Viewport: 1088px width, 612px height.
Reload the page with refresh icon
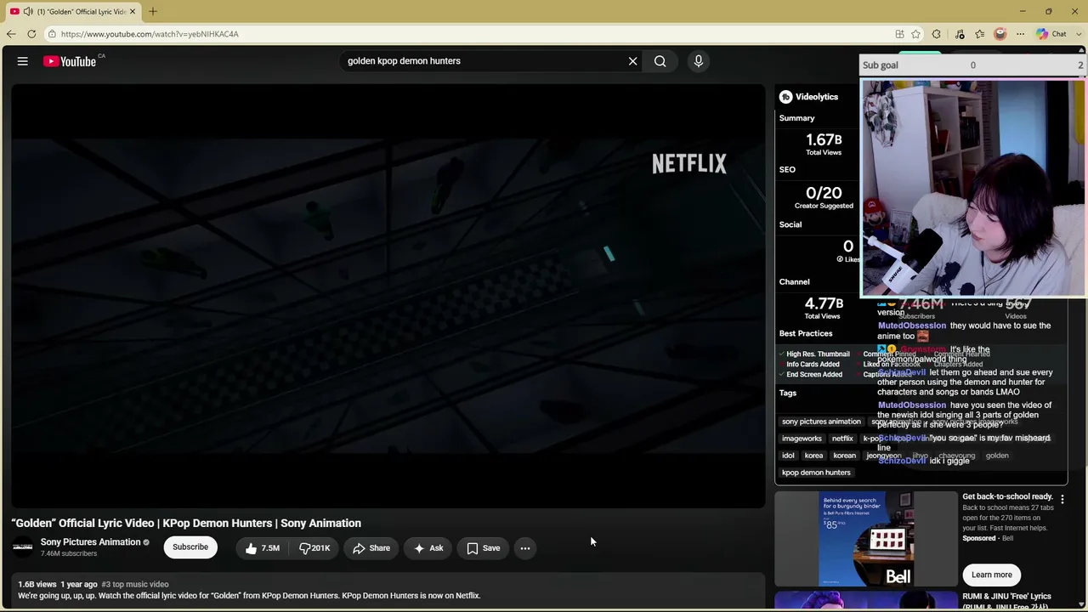click(31, 34)
